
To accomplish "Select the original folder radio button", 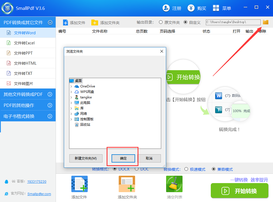I will tap(161, 22).
